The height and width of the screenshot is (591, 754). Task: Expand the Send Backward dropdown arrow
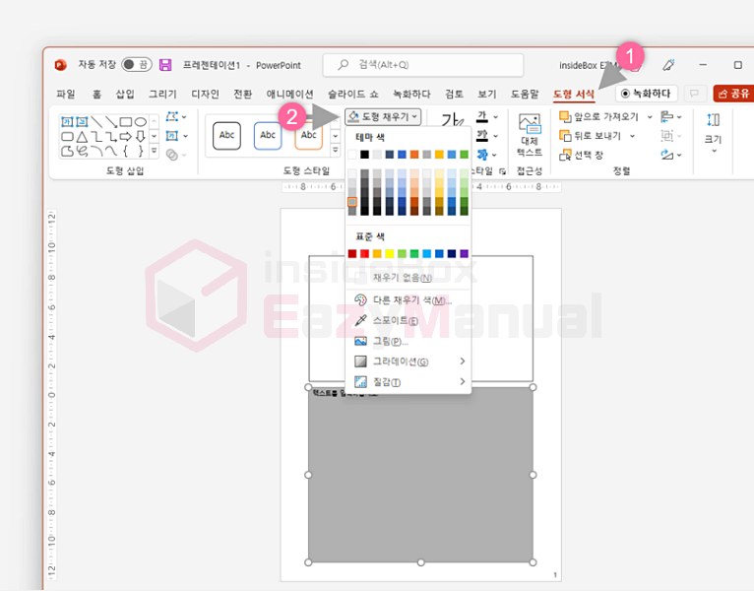tap(632, 136)
